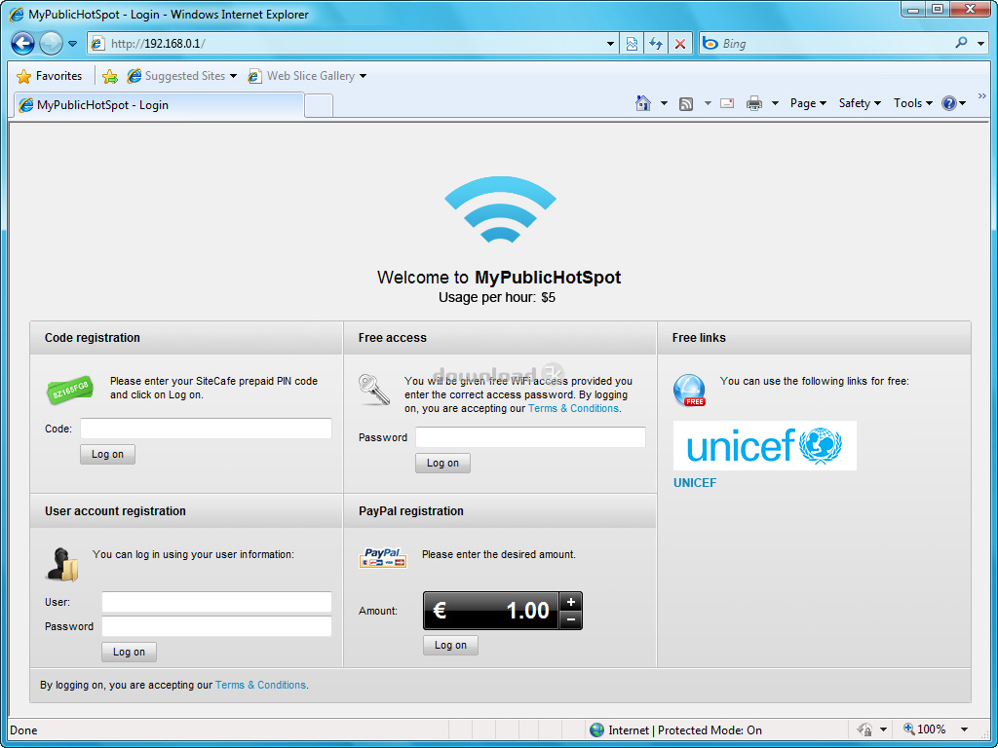
Task: Open recent pages dropdown next to Forward
Action: 72,44
